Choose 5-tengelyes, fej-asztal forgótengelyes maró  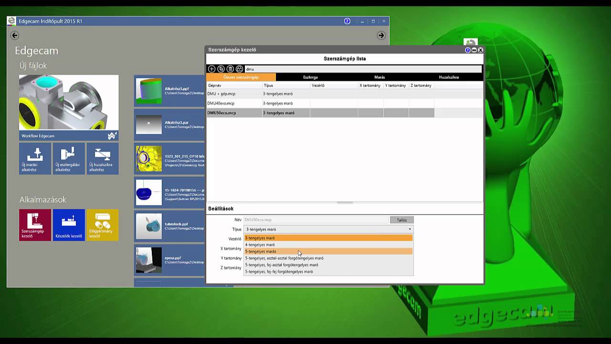pyautogui.click(x=328, y=265)
